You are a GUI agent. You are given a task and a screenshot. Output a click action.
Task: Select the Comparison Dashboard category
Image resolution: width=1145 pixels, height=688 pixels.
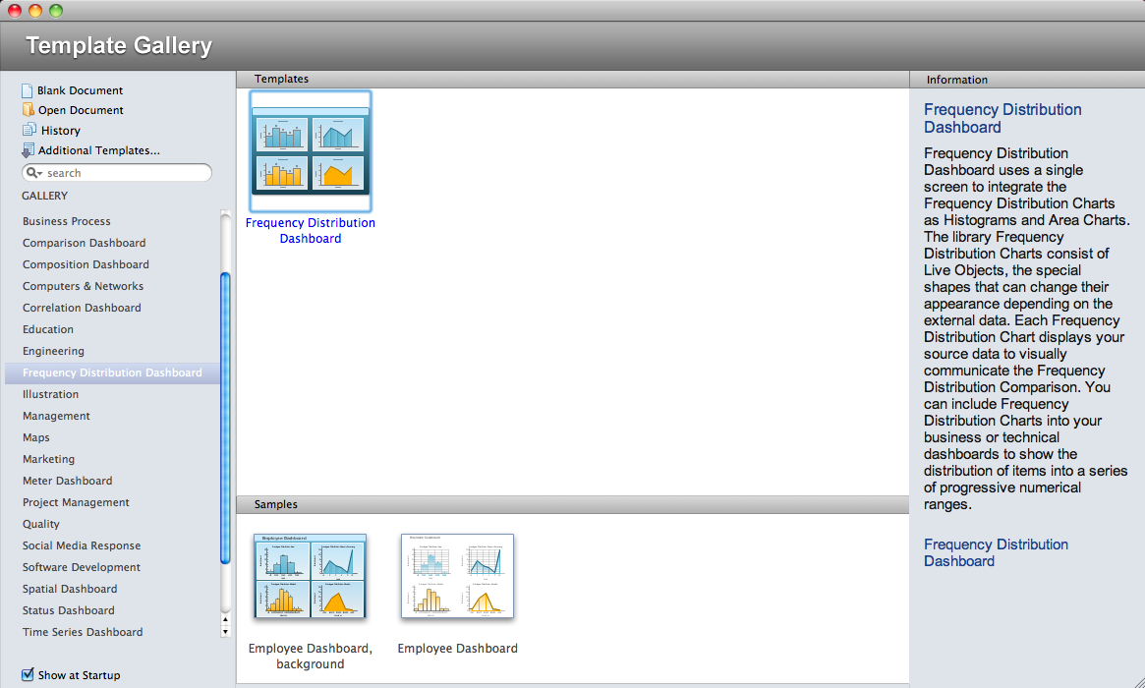tap(84, 243)
